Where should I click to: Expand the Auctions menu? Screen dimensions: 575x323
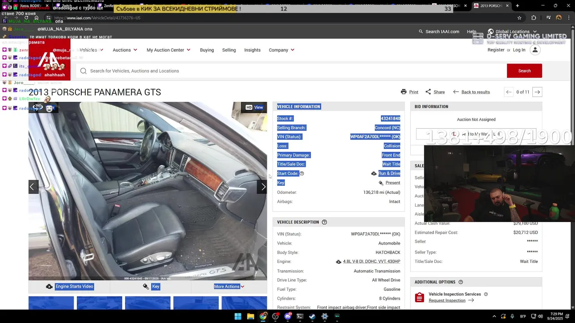(x=125, y=50)
